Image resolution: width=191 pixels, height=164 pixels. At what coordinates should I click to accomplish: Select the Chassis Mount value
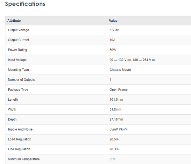(120, 70)
